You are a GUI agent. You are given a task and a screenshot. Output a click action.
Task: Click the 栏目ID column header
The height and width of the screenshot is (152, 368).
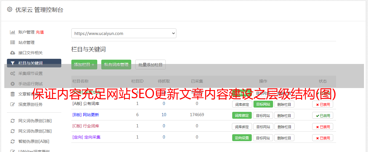[138, 81]
